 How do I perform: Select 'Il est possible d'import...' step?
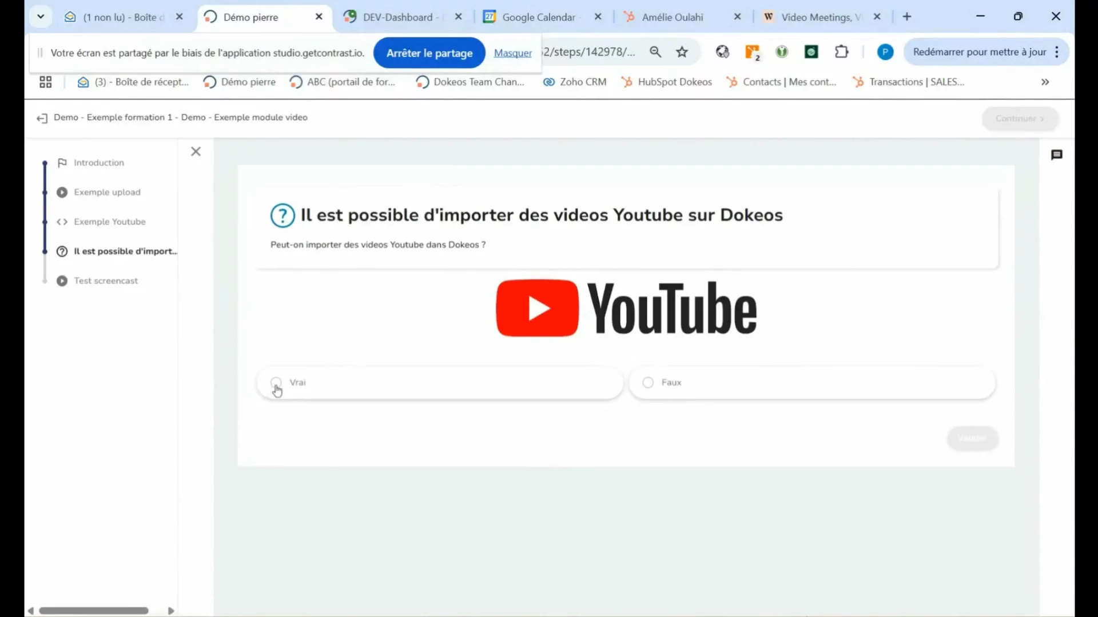[x=125, y=251]
